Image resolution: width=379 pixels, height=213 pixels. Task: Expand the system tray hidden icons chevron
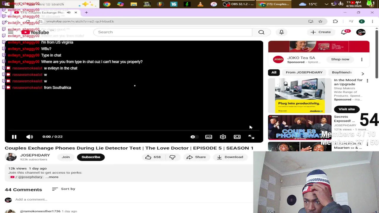[x=327, y=4]
